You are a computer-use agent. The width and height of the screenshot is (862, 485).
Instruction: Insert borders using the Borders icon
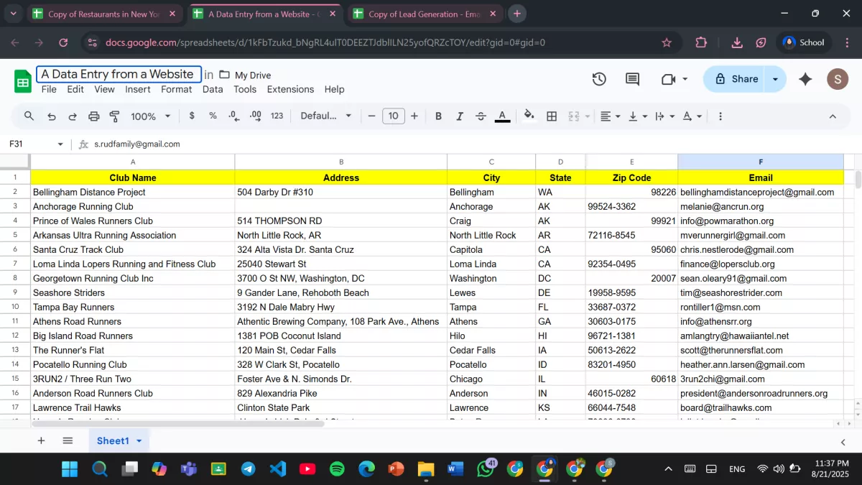coord(552,116)
